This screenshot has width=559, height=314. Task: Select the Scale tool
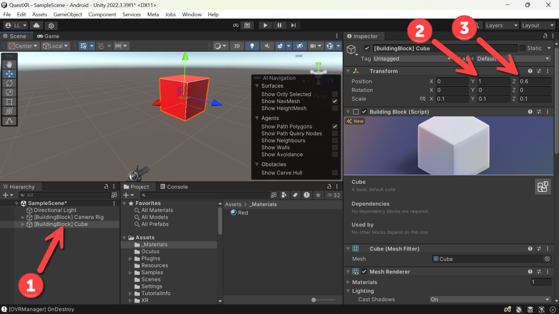(9, 93)
